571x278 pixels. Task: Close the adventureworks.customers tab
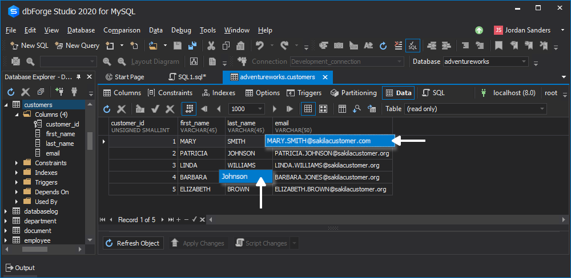tap(325, 77)
